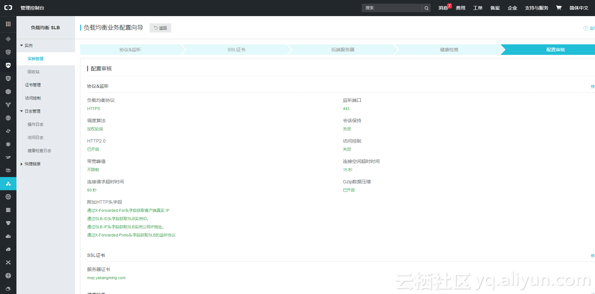Click the funnel-shaped sidebar icon
The width and height of the screenshot is (595, 294).
click(x=8, y=105)
